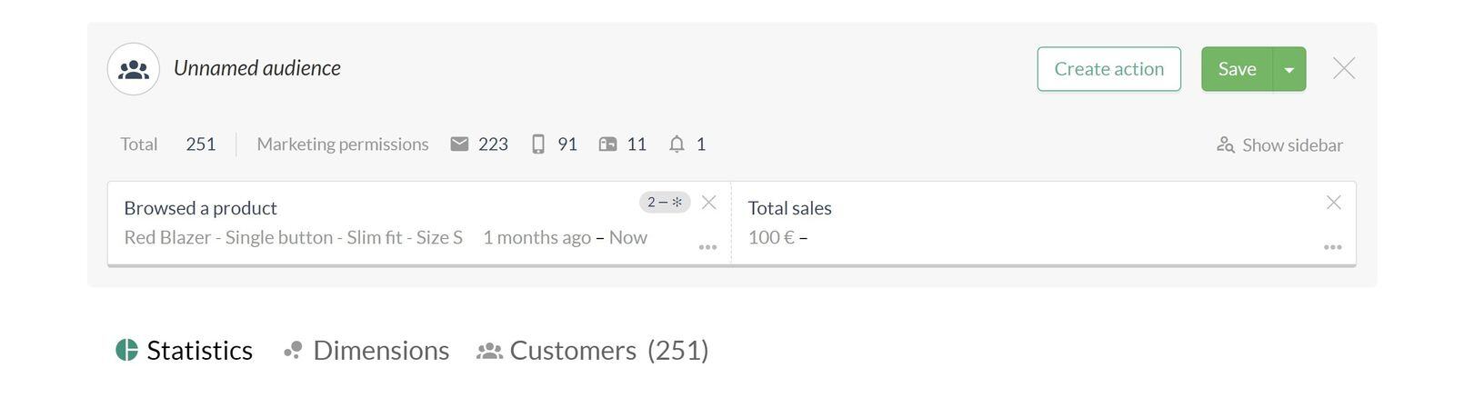Remove the Browsed a product filter
This screenshot has height=408, width=1484.
(709, 203)
